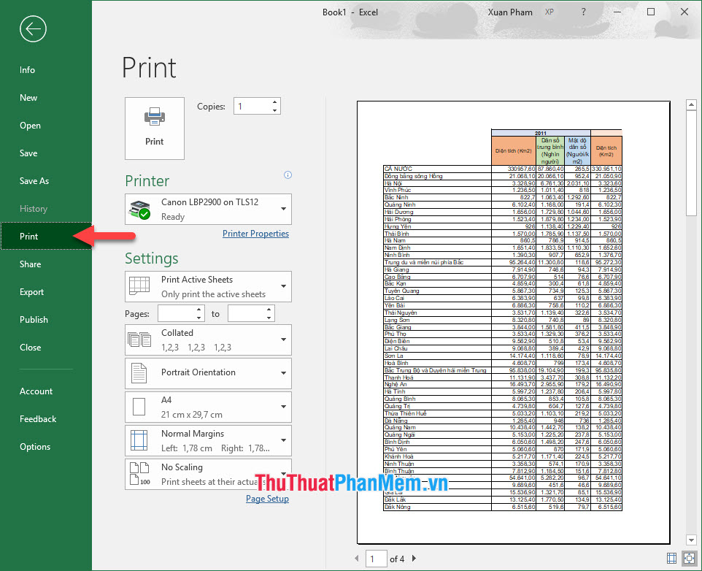Click the Page Setup link
The height and width of the screenshot is (571, 702).
[267, 498]
